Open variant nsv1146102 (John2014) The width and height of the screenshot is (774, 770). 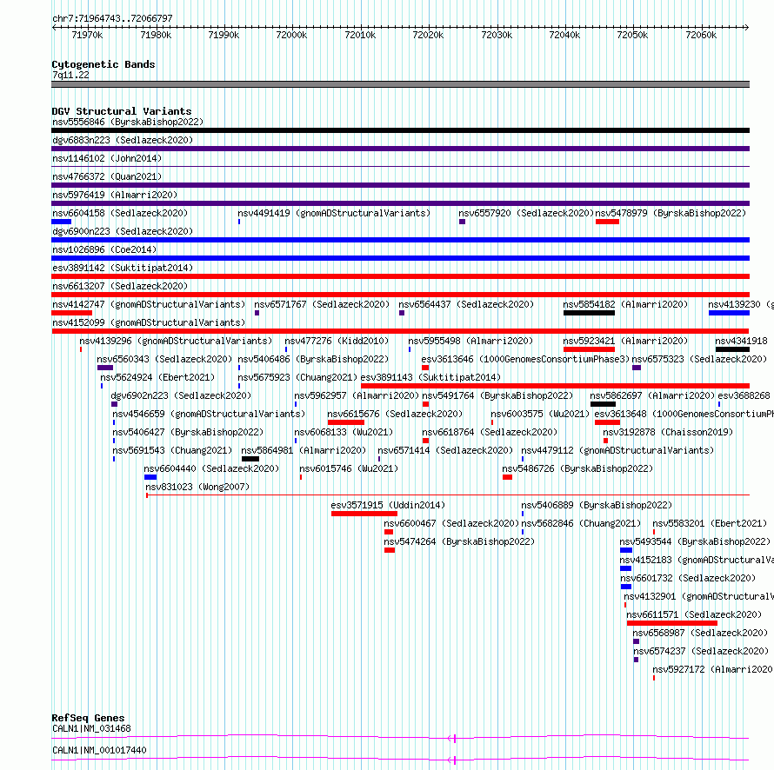(107, 158)
